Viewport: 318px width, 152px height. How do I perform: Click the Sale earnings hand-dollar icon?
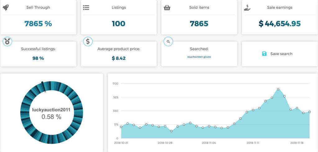point(247,7)
